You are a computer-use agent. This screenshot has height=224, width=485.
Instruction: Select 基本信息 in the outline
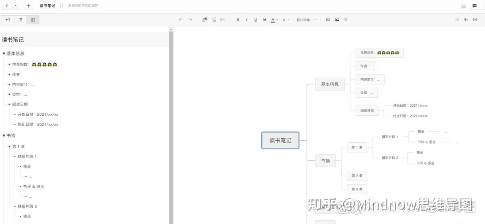pyautogui.click(x=15, y=53)
